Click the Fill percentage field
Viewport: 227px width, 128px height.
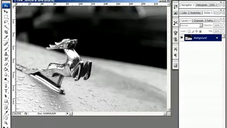point(217,31)
